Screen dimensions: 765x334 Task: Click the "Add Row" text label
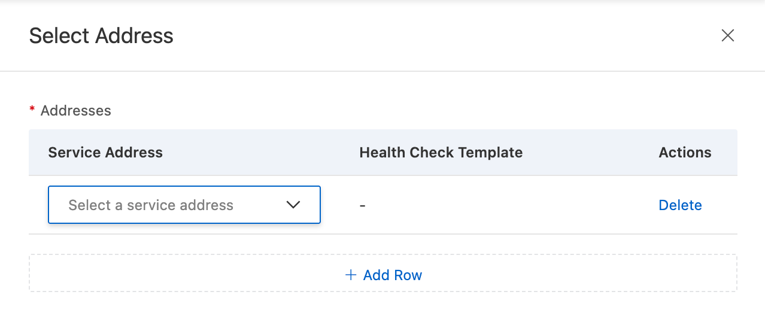tap(393, 275)
